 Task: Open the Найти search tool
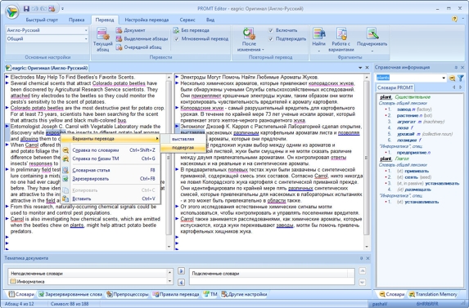click(x=319, y=33)
